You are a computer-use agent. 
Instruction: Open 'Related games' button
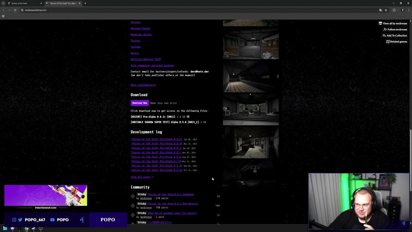click(x=397, y=42)
